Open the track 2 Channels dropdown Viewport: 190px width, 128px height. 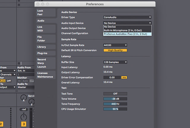tap(8, 74)
